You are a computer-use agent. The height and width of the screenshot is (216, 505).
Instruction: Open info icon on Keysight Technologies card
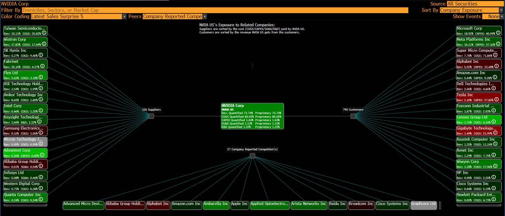[39, 122]
